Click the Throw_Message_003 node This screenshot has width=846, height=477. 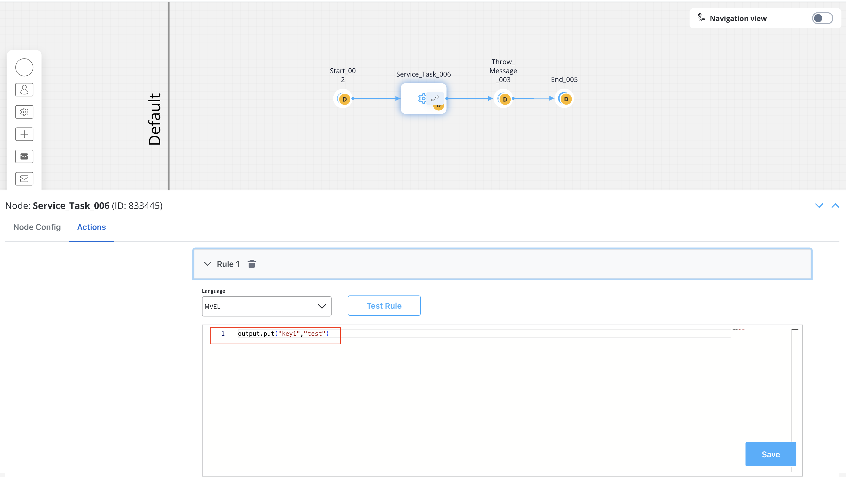click(x=503, y=98)
